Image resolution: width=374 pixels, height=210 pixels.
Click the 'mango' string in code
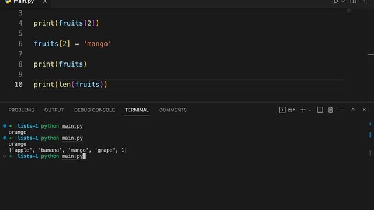[x=98, y=44]
